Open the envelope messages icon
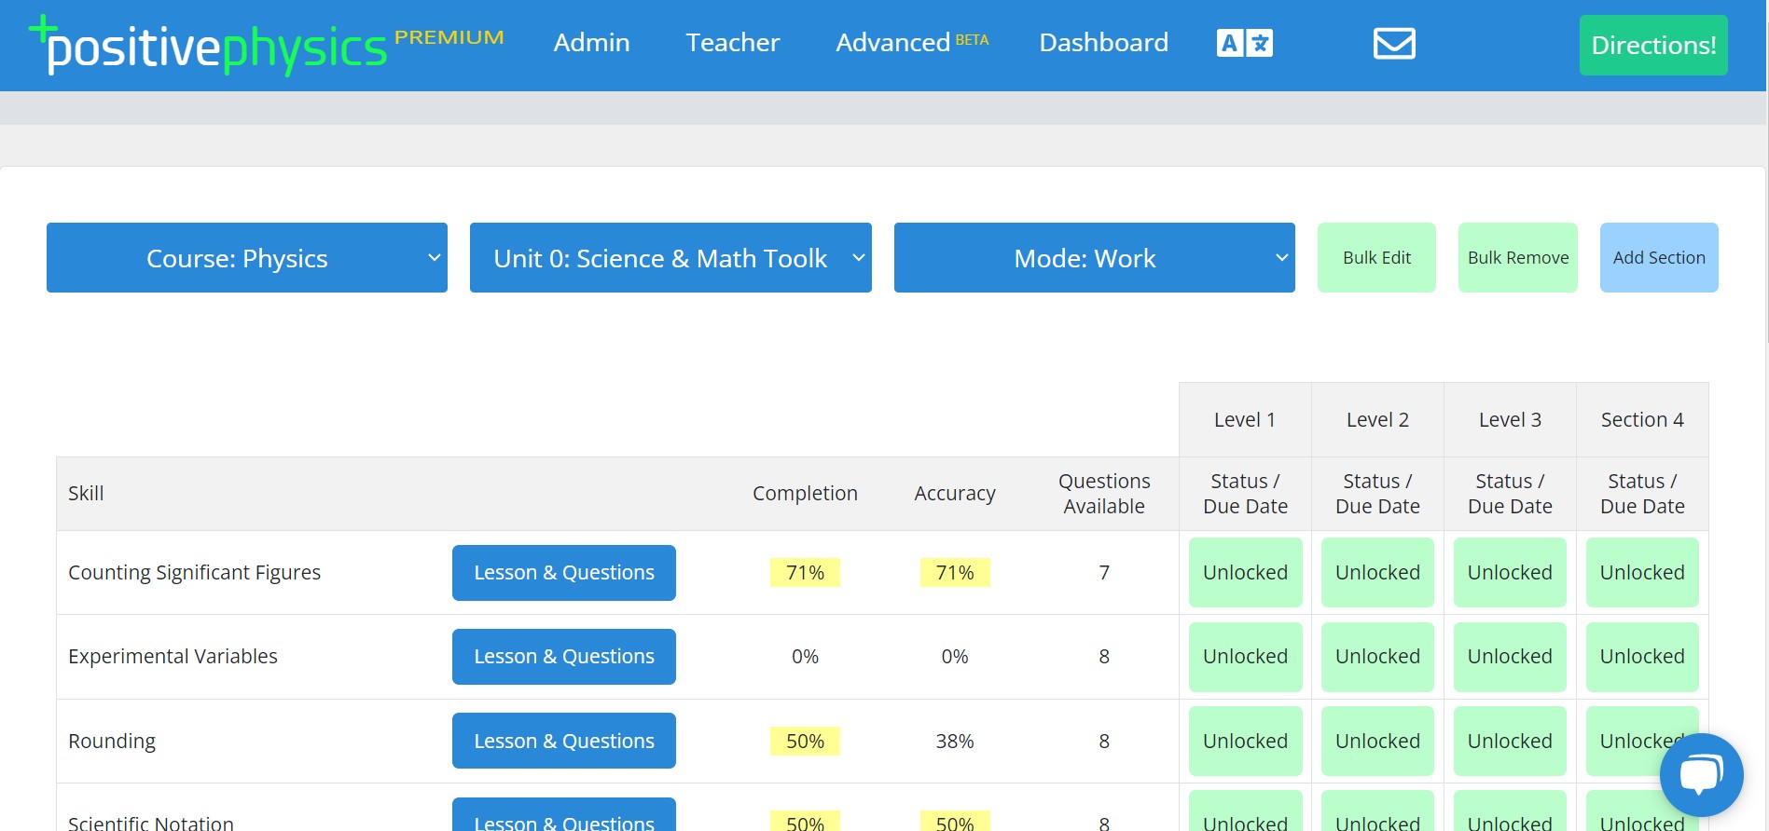 [1394, 43]
